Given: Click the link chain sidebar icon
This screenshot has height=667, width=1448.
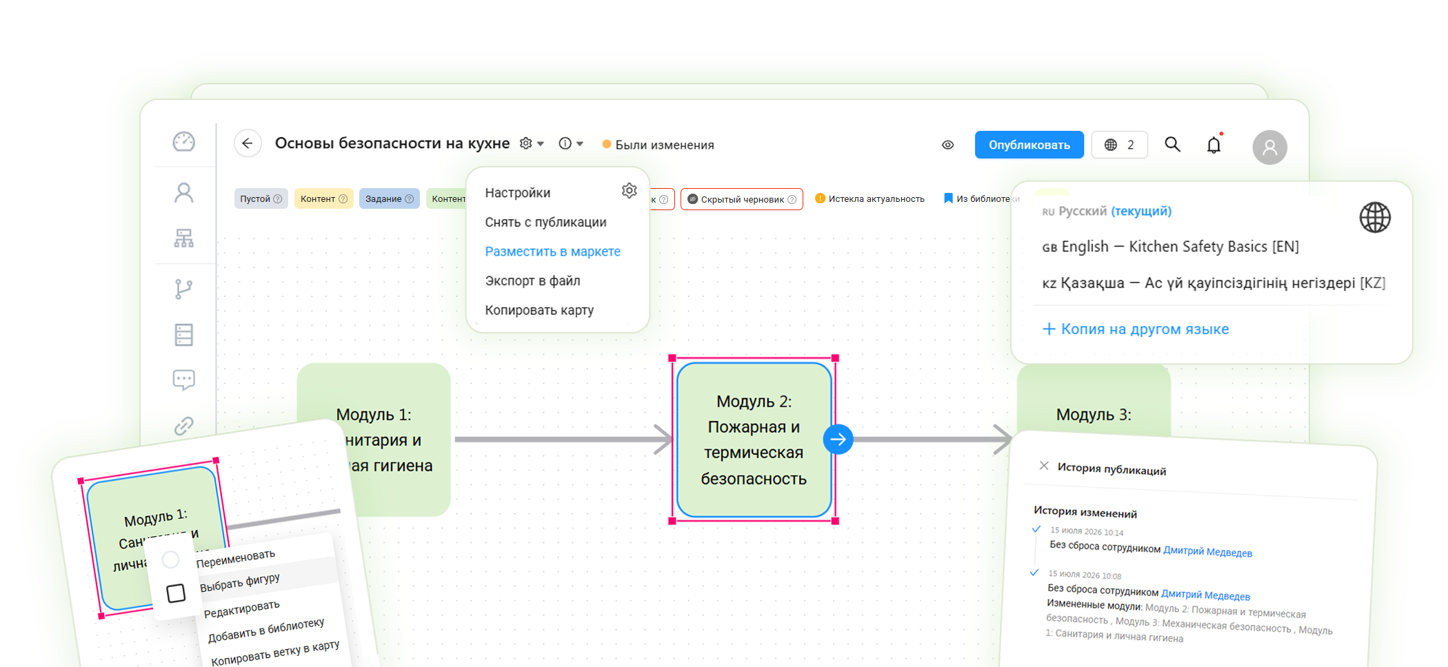Looking at the screenshot, I should [x=183, y=426].
